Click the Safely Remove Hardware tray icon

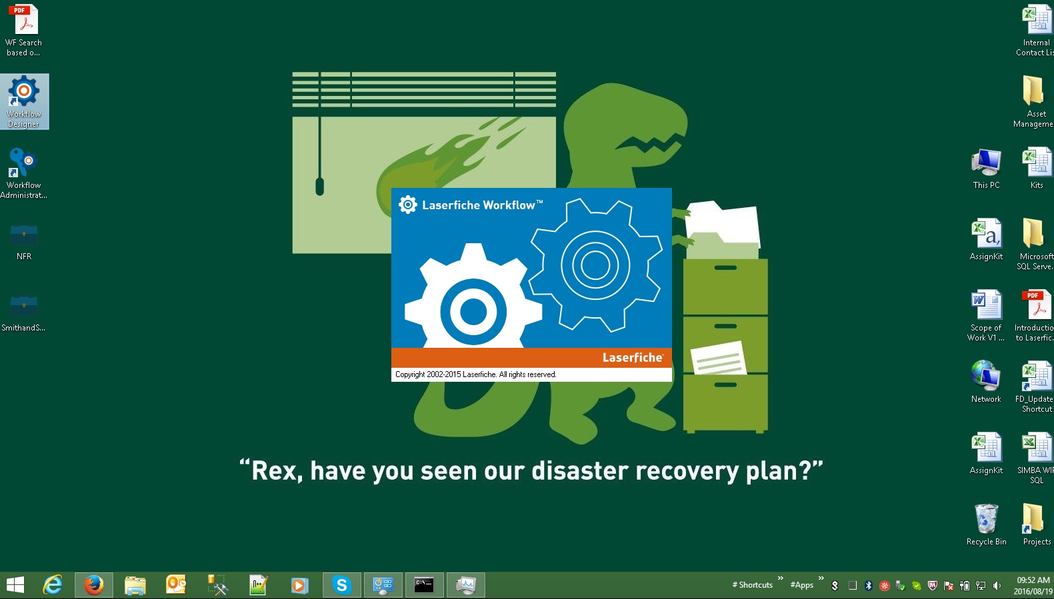point(901,586)
